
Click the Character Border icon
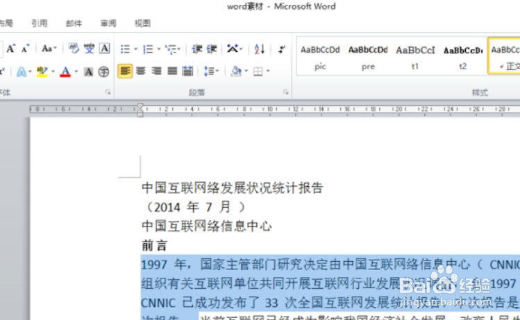pyautogui.click(x=104, y=48)
